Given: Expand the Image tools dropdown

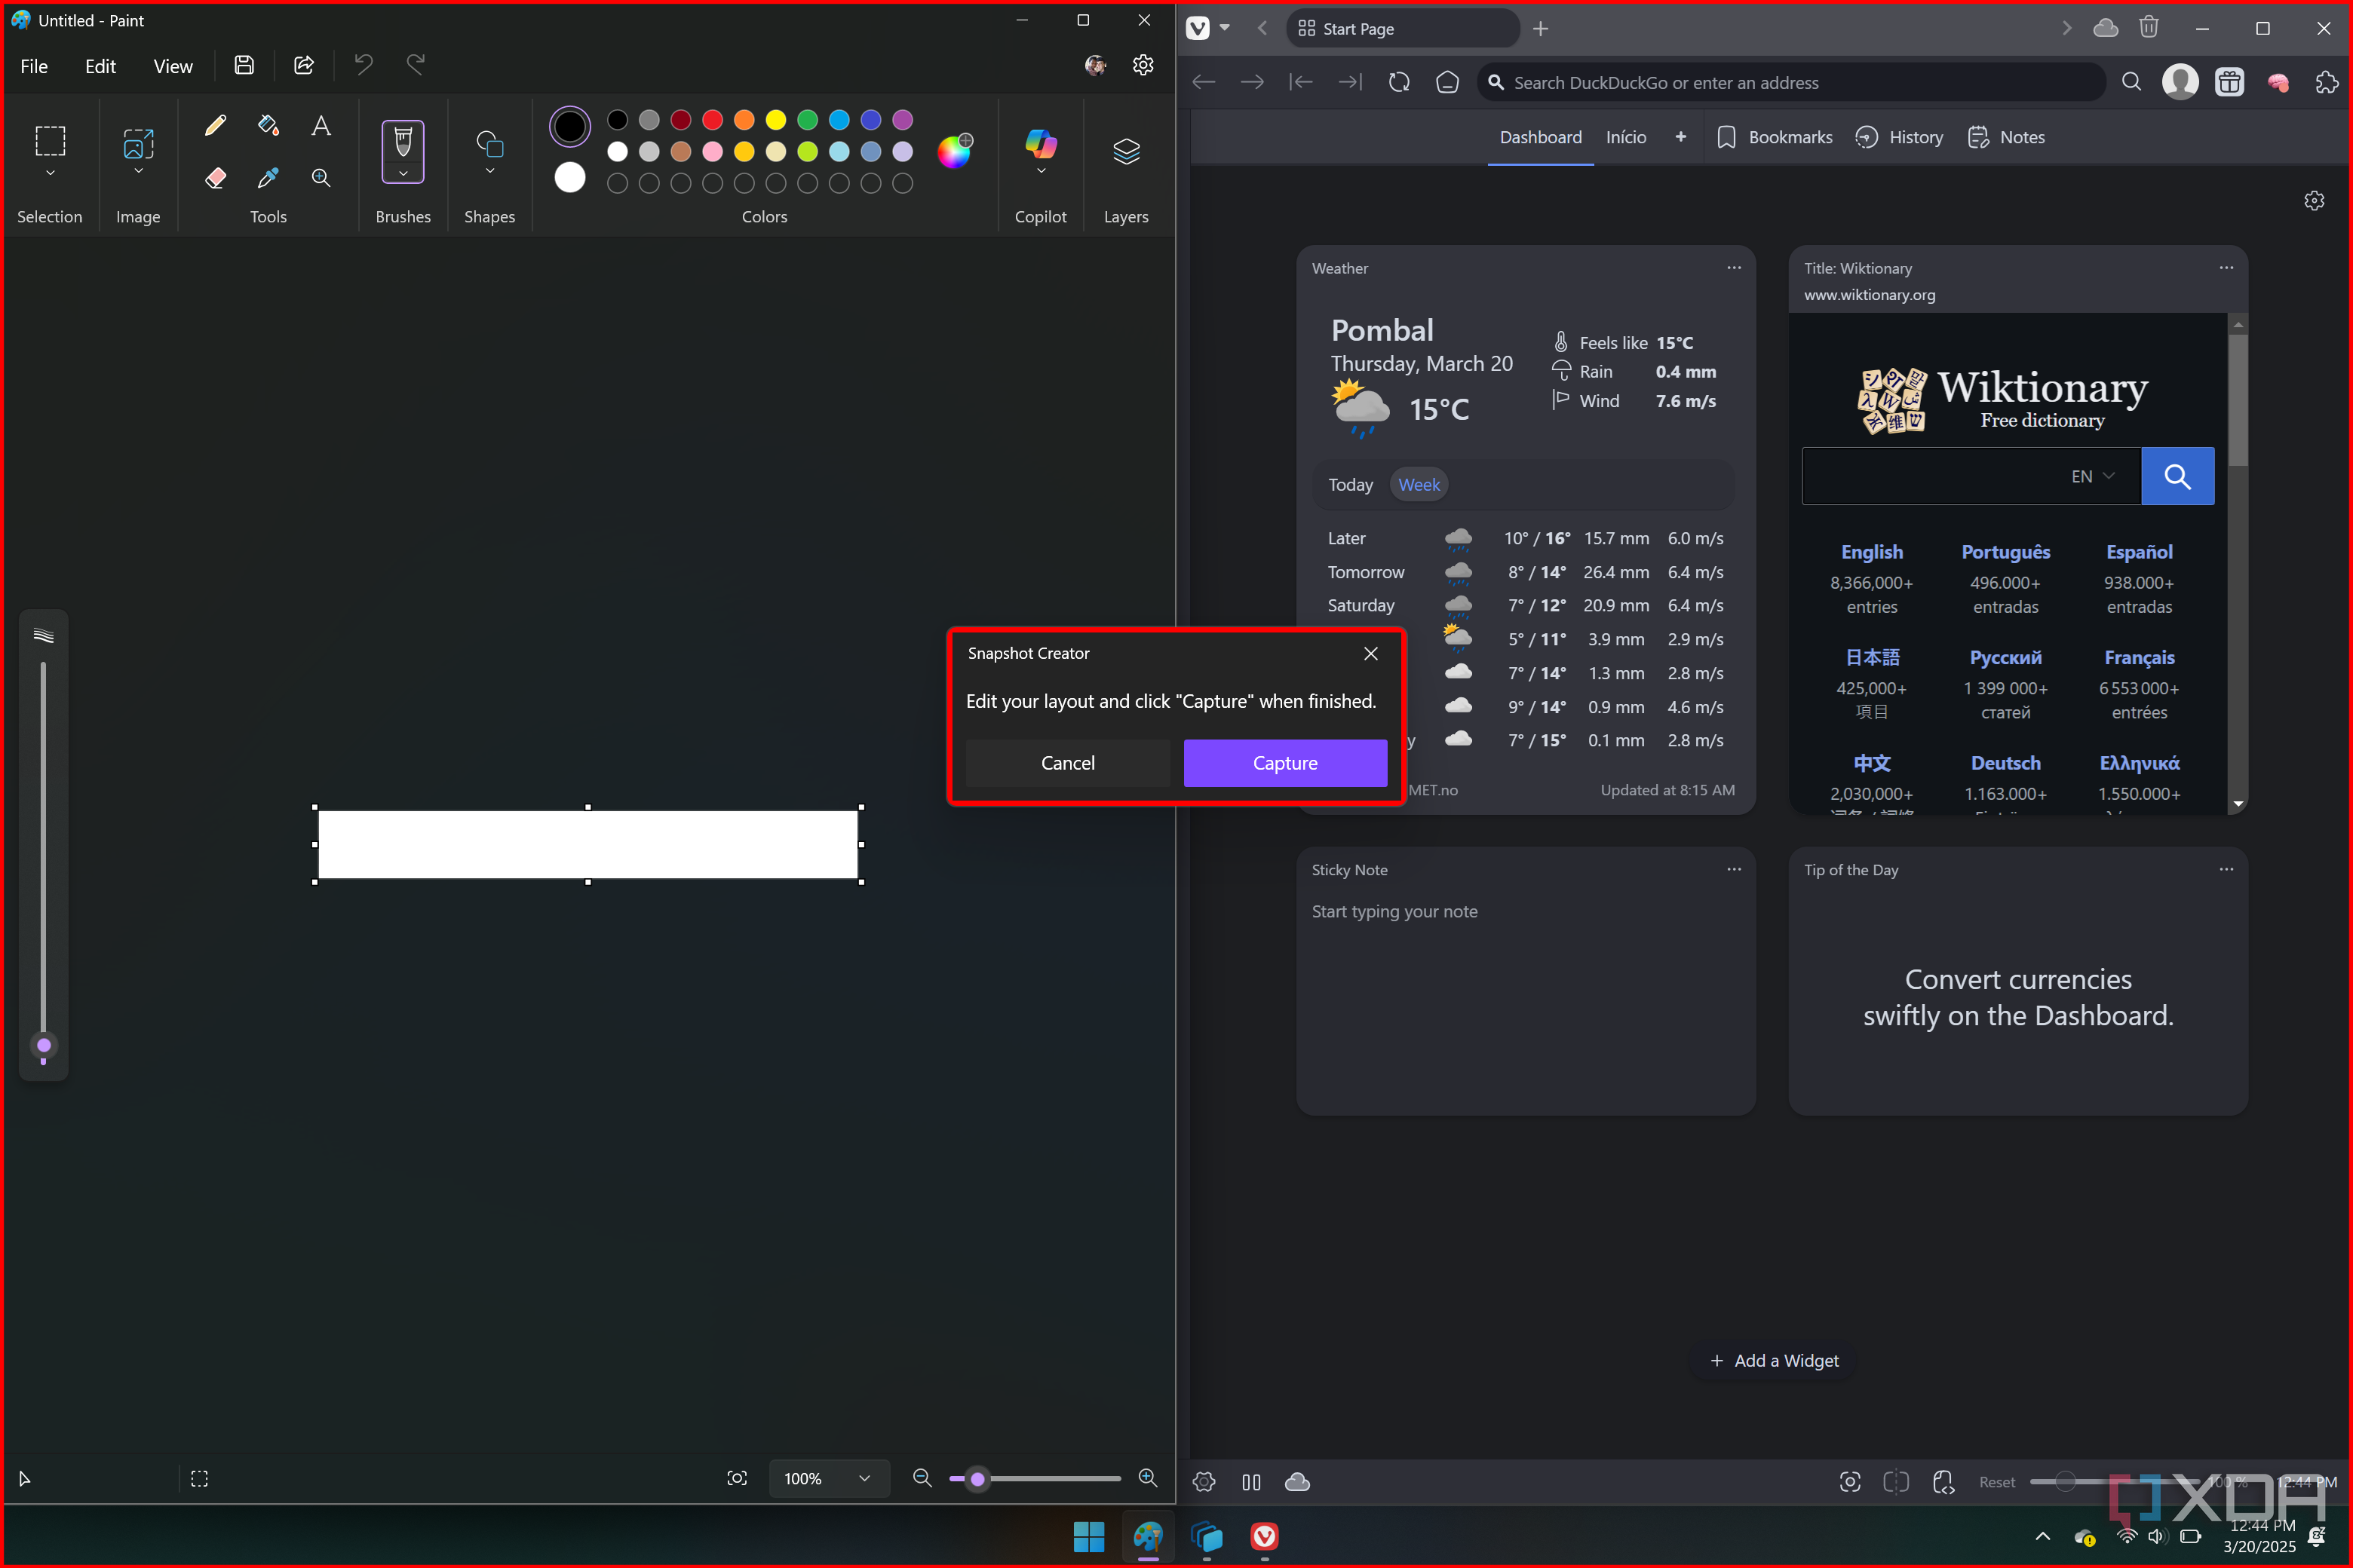Looking at the screenshot, I should (x=138, y=172).
